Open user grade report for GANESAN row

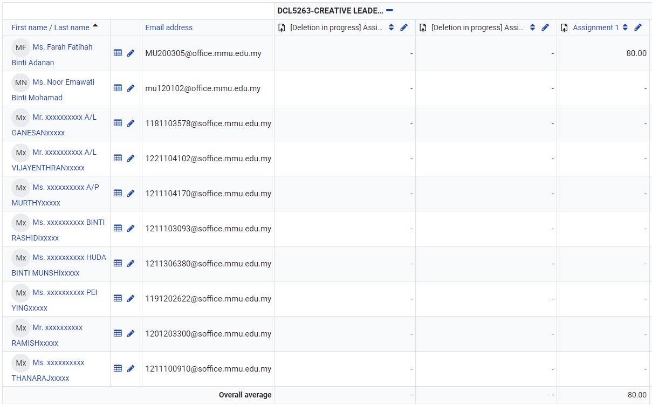(x=118, y=123)
